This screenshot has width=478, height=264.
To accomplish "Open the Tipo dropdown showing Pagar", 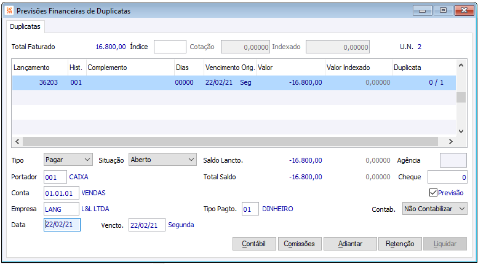I will (x=68, y=160).
